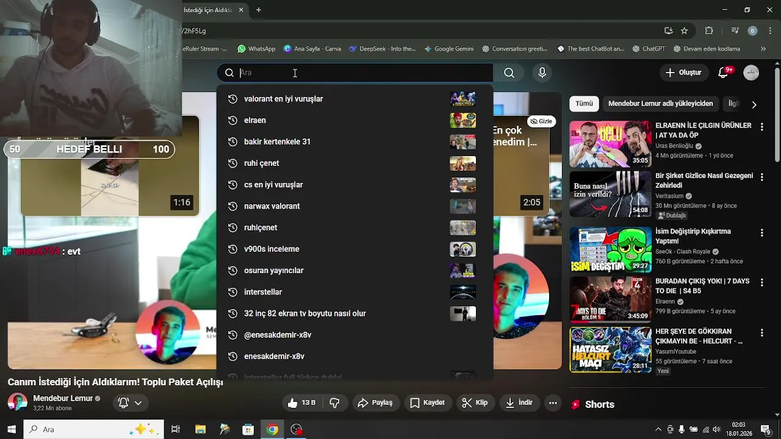Click the @enesakdemir-x8v suggestion
781x439 pixels.
coord(355,335)
